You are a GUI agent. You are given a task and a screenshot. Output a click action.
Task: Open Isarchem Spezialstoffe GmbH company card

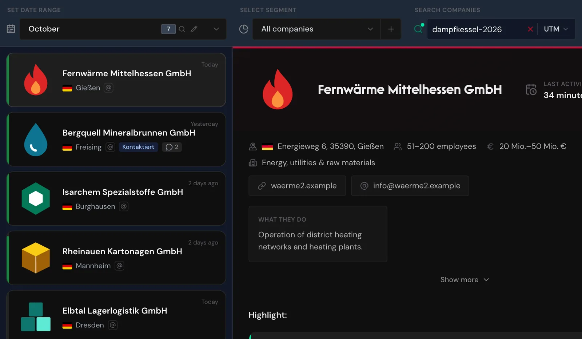pyautogui.click(x=116, y=198)
